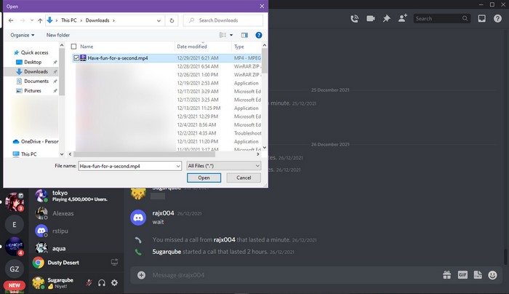
Task: Unmute the microphone in user panel
Action: pyautogui.click(x=89, y=283)
